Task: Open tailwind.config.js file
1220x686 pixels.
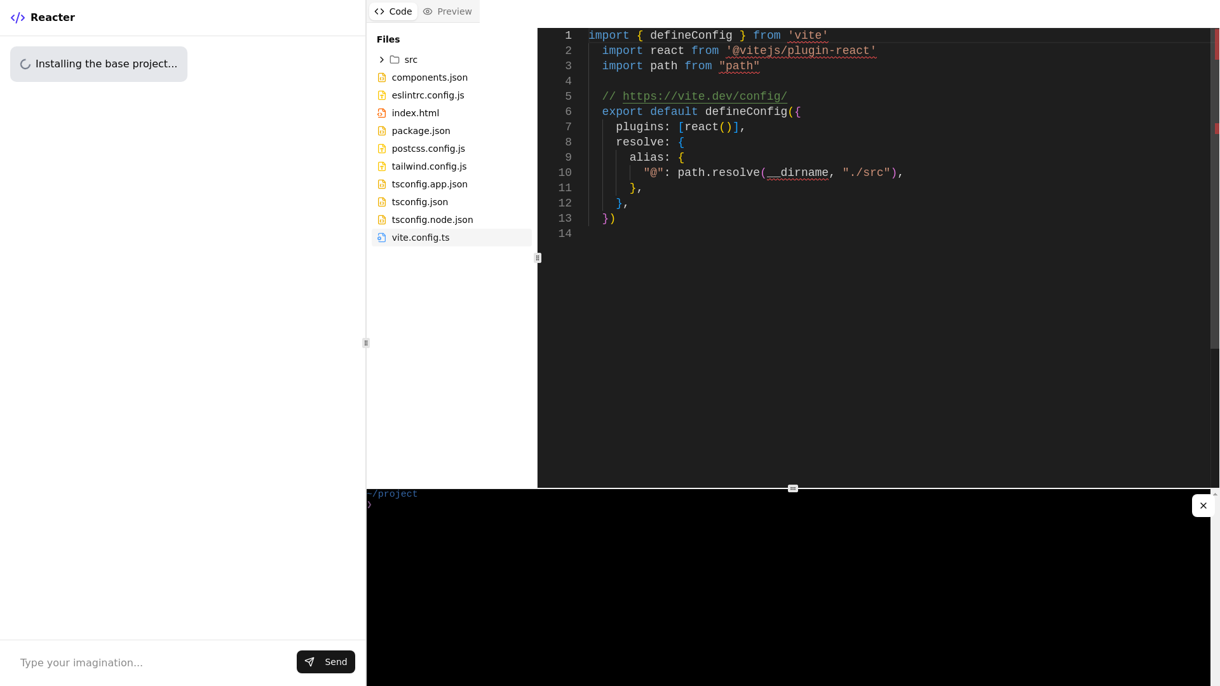Action: click(x=452, y=166)
